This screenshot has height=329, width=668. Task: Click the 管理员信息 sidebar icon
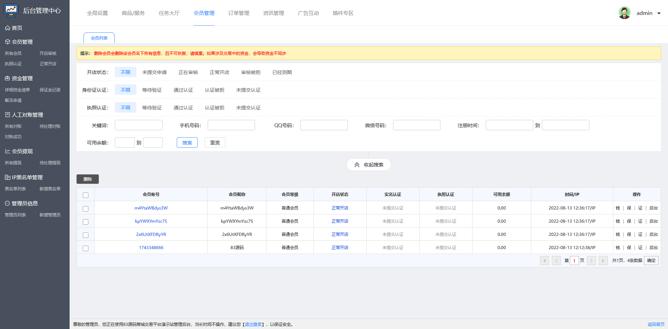[7, 203]
